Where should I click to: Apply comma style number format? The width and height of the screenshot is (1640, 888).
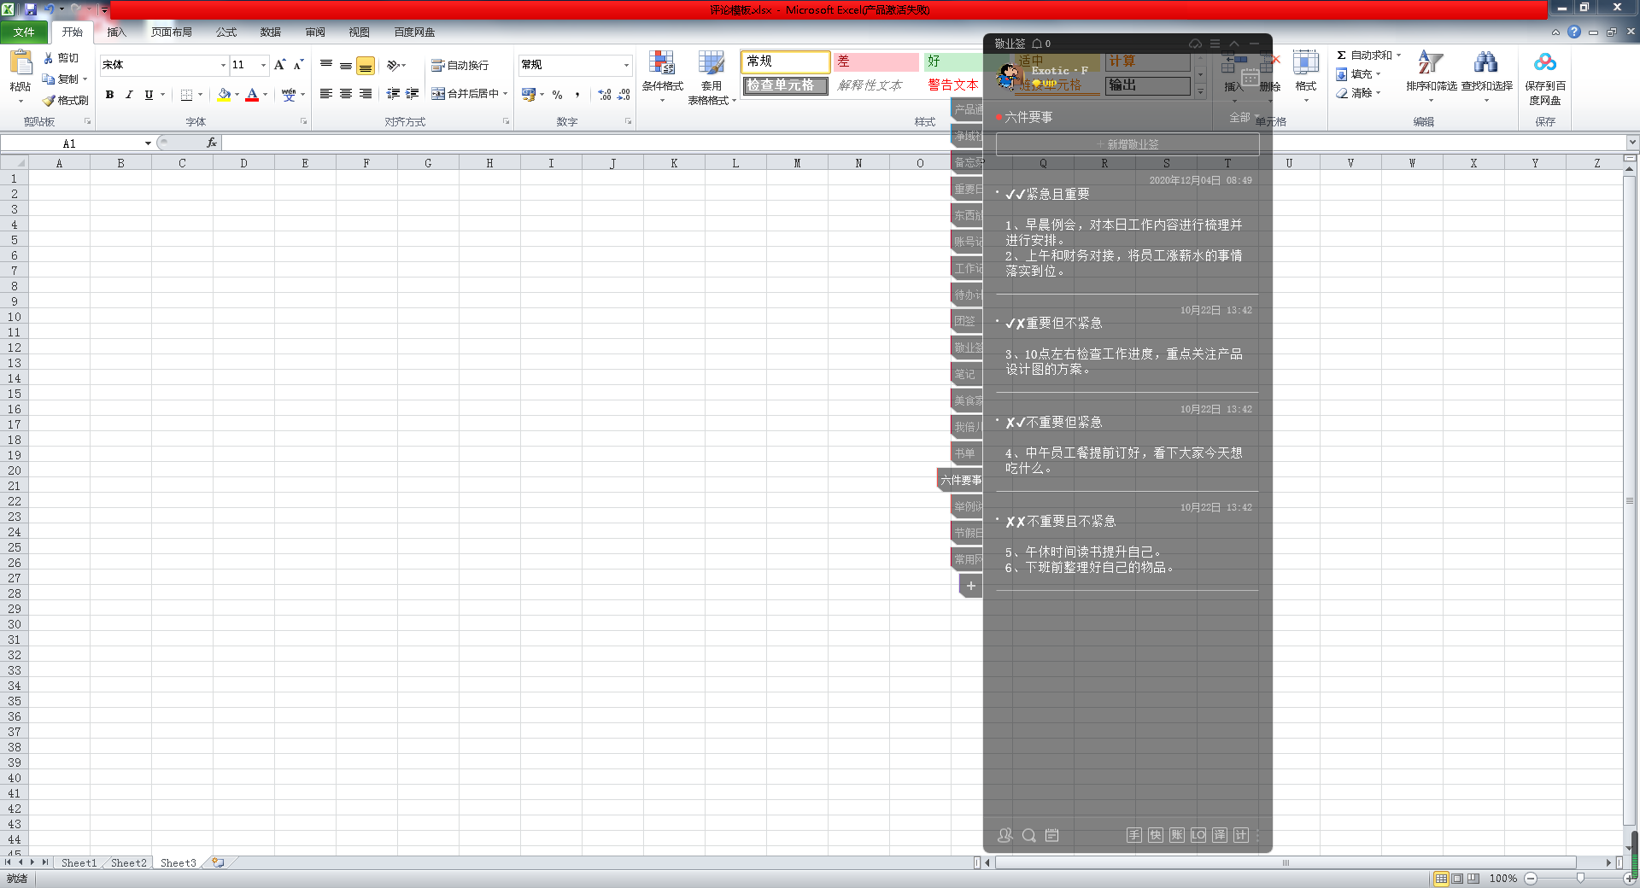point(577,95)
